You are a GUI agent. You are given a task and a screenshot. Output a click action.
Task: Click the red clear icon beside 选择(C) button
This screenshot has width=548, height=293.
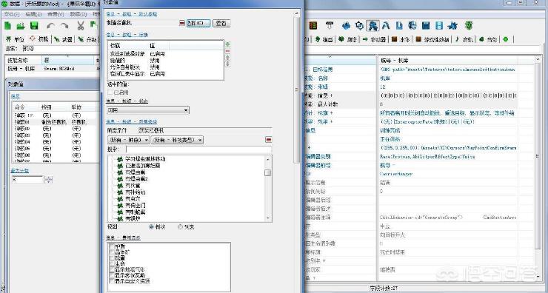[182, 23]
